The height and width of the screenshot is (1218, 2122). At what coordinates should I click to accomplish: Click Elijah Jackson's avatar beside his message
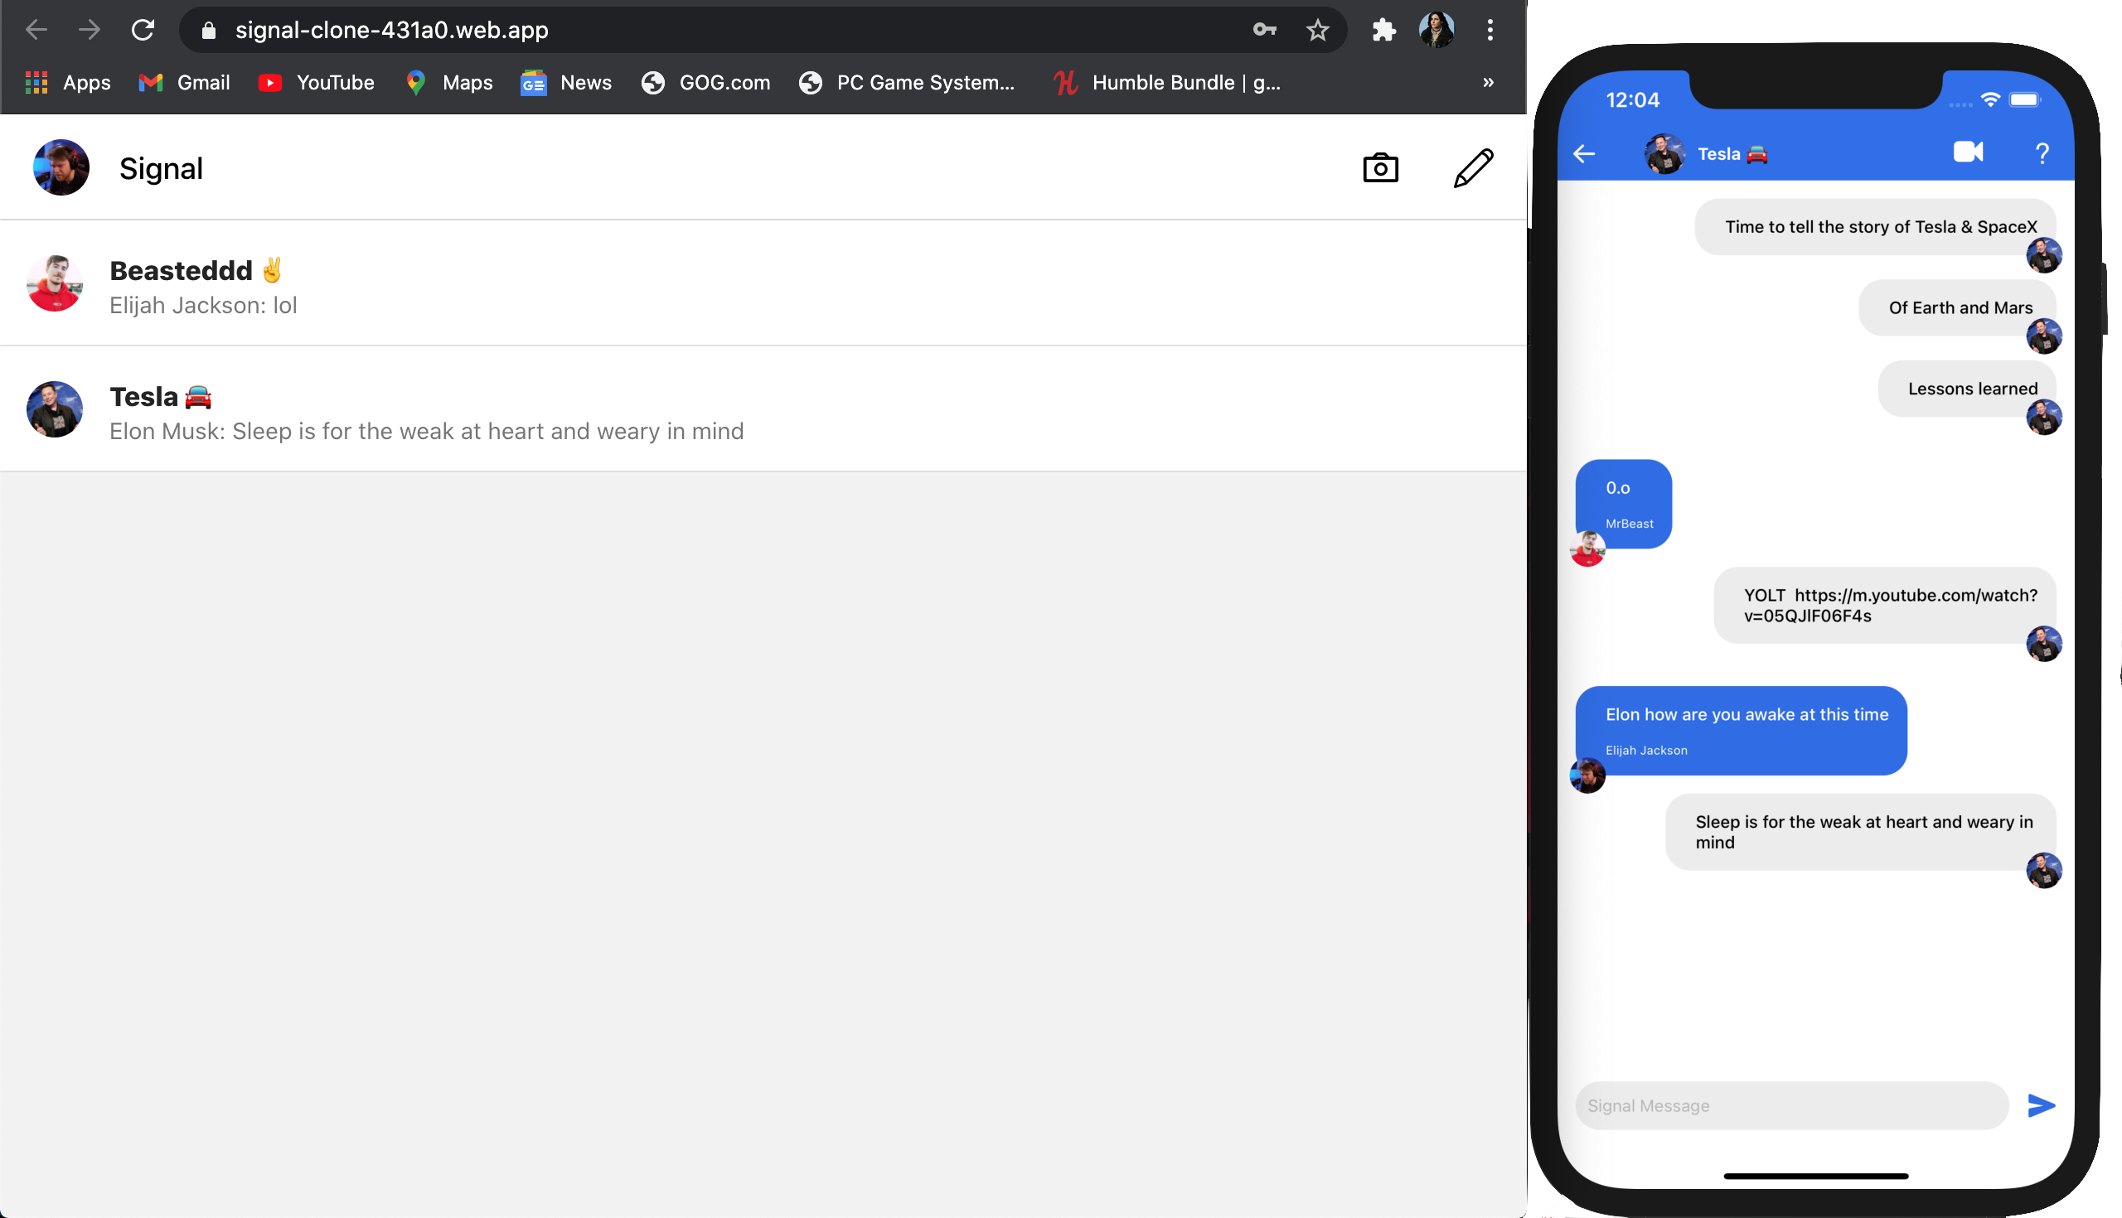1587,776
